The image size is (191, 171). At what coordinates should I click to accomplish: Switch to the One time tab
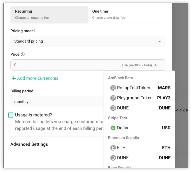[x=126, y=15]
